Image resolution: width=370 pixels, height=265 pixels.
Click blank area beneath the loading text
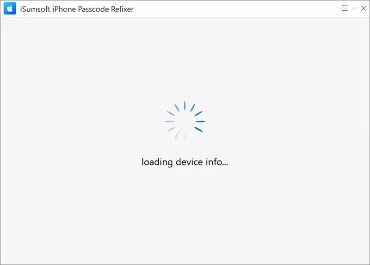185,212
